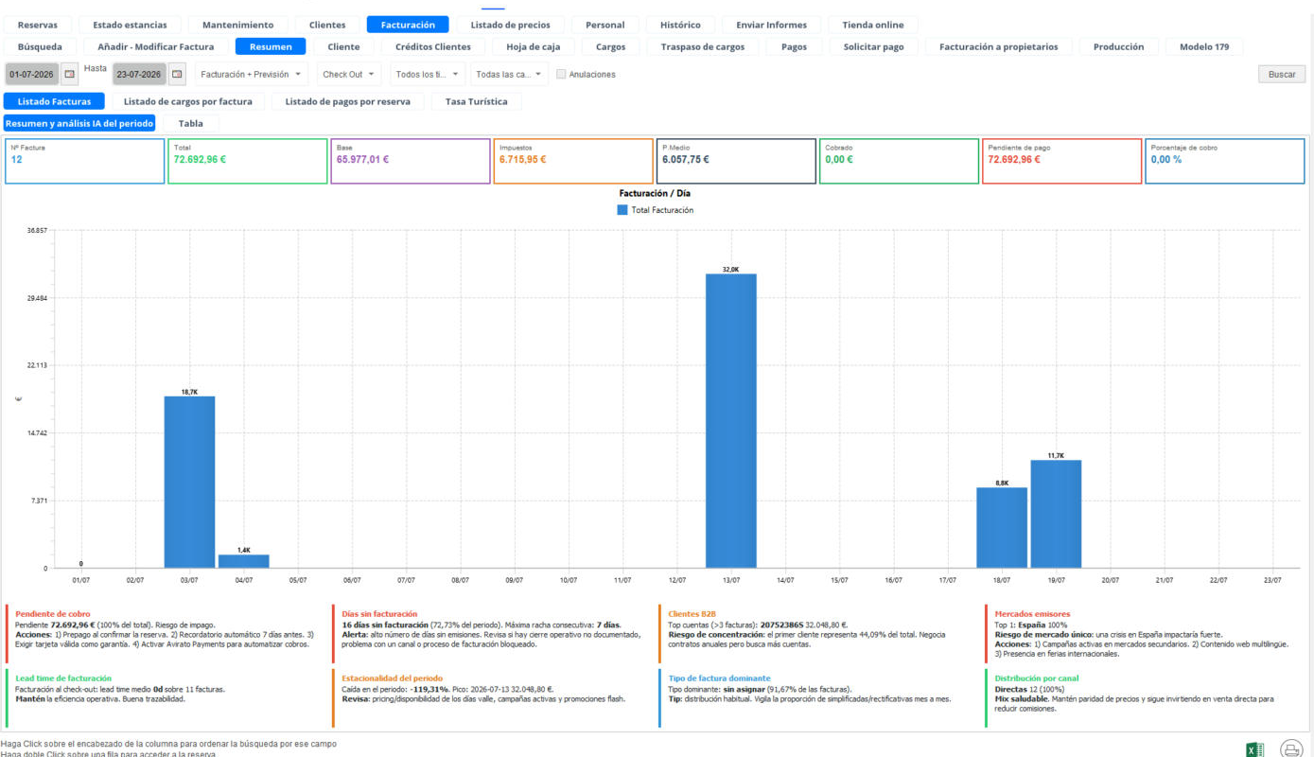This screenshot has height=757, width=1314.
Task: Select the 13/07 bar labeled 32,0K
Action: [730, 421]
